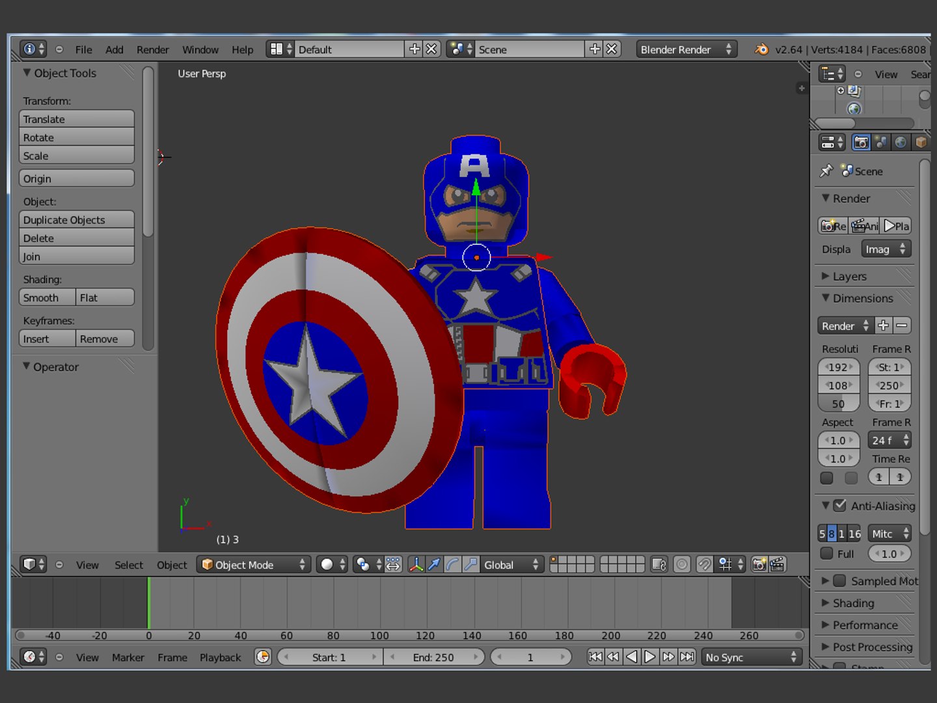The height and width of the screenshot is (703, 937).
Task: Play the animation forward
Action: tap(649, 657)
